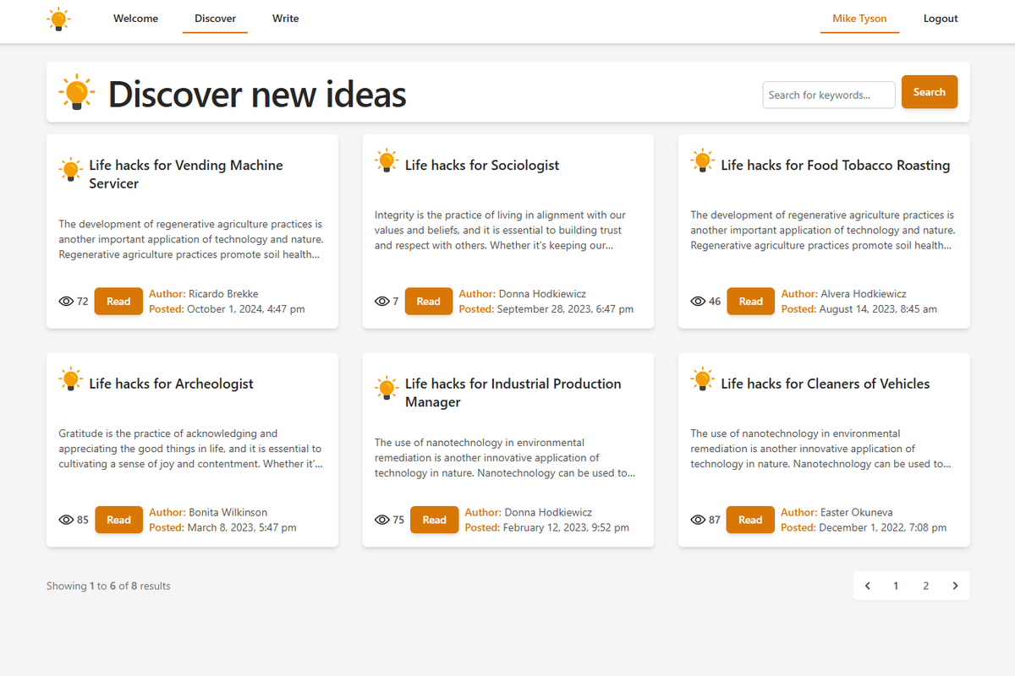
Task: Click title Life hacks for Vending Machine Servicer
Action: pyautogui.click(x=186, y=174)
